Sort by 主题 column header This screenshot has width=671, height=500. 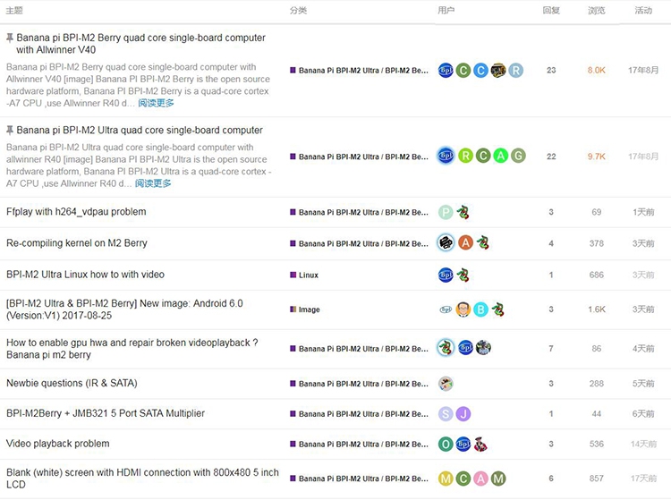(14, 10)
